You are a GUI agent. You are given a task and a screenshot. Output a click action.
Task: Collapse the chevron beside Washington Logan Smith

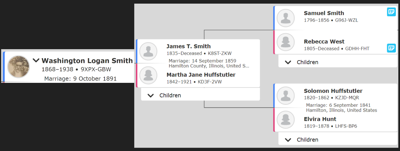tap(36, 60)
